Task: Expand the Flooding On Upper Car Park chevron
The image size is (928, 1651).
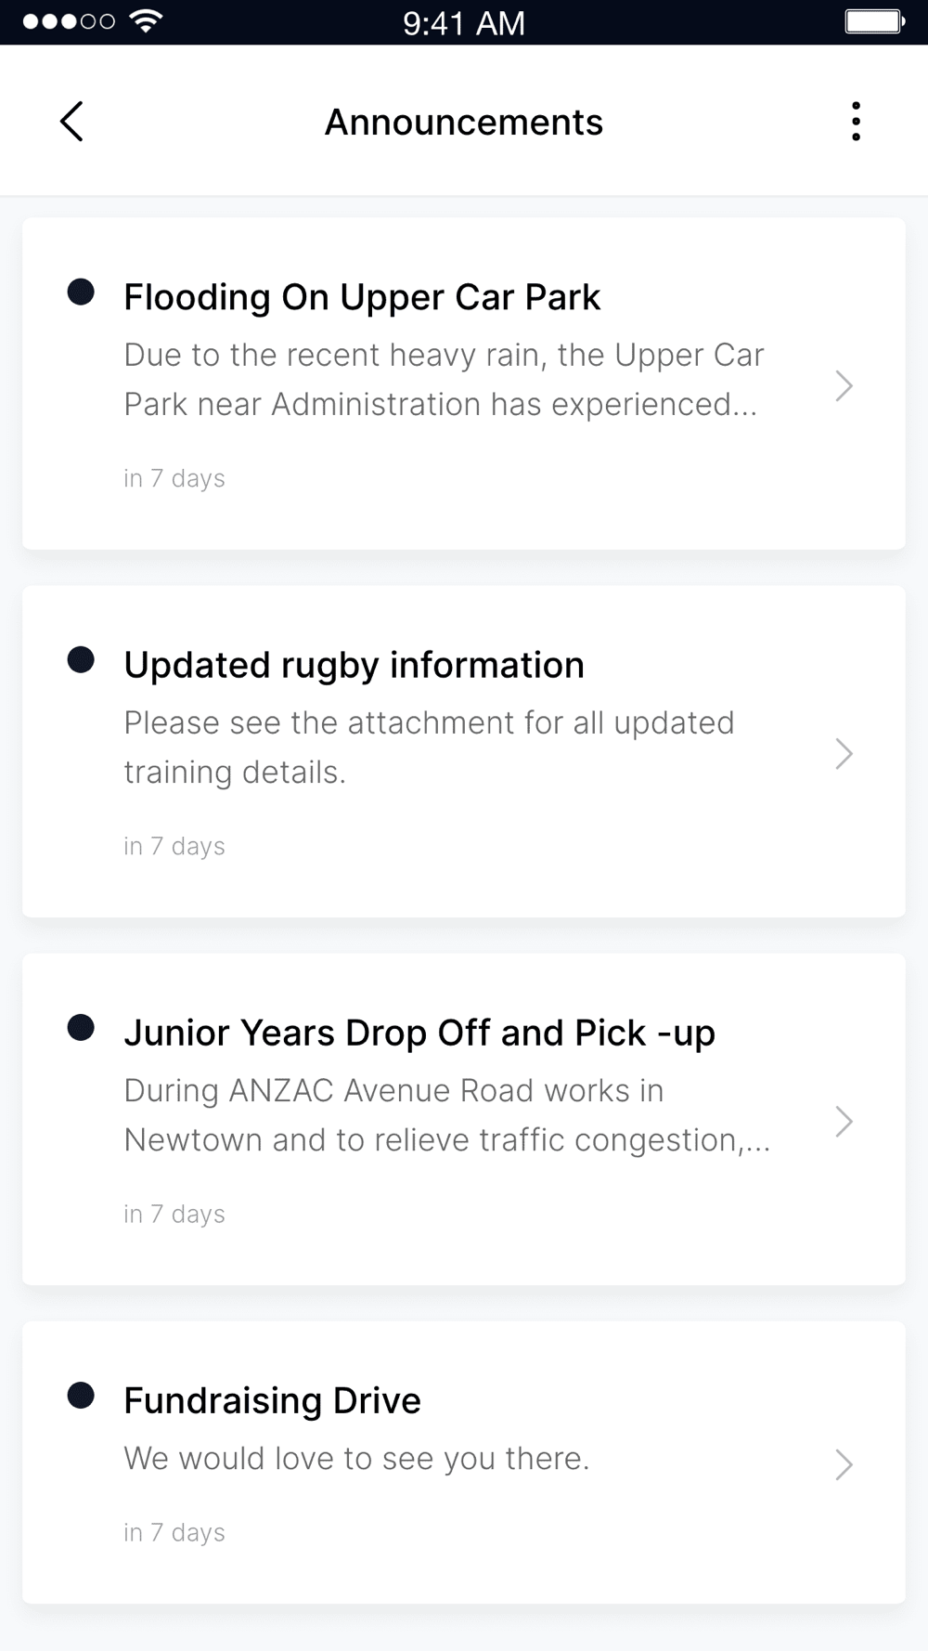Action: [844, 386]
